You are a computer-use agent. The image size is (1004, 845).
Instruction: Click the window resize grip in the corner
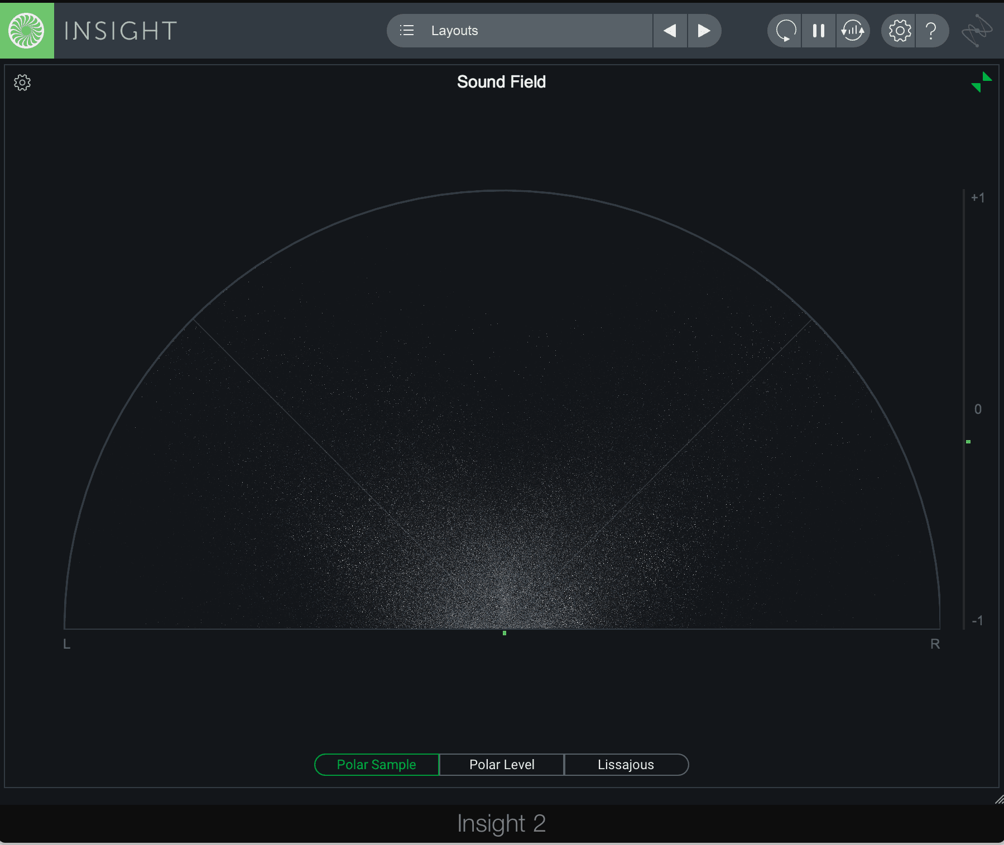(x=998, y=799)
